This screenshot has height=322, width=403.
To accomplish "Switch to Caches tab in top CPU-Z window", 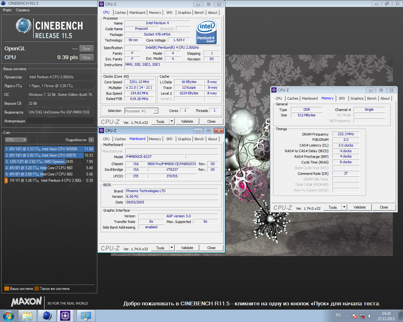I will (120, 13).
